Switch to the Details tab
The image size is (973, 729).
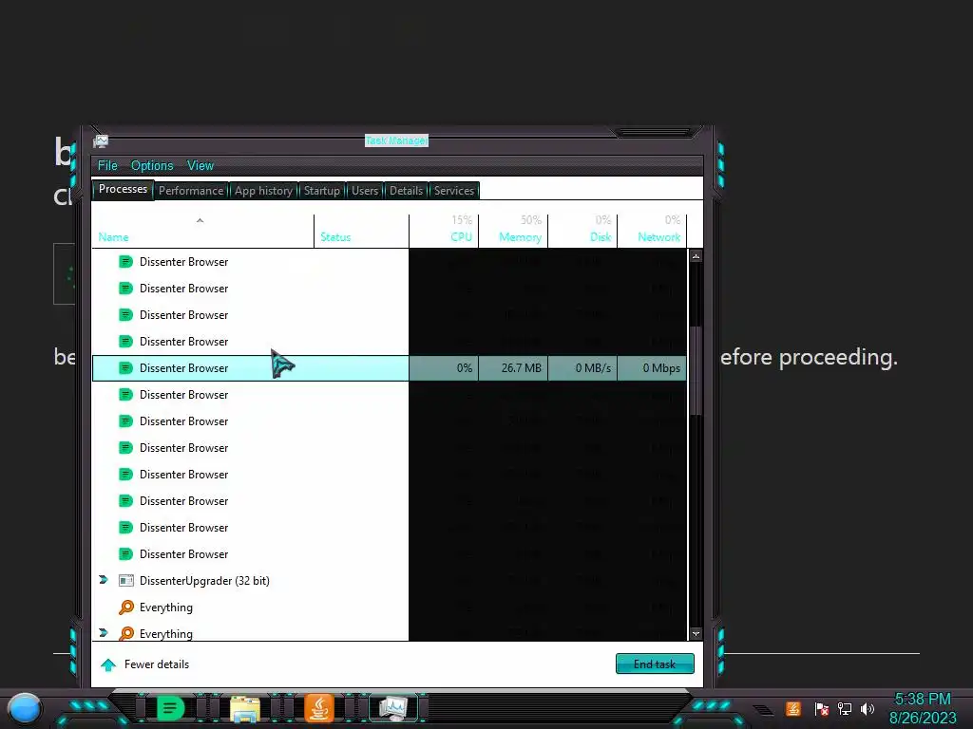point(406,190)
